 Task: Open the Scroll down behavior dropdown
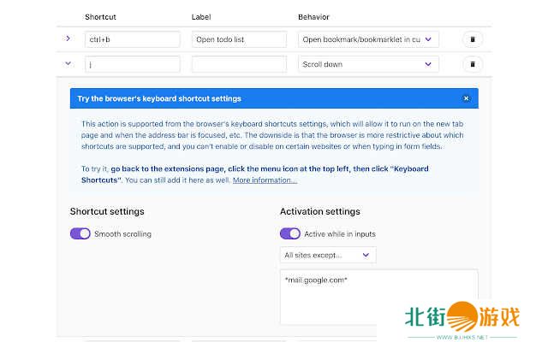pyautogui.click(x=367, y=64)
